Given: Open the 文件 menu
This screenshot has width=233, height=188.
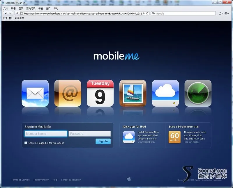Looking at the screenshot, I should [x=6, y=8].
